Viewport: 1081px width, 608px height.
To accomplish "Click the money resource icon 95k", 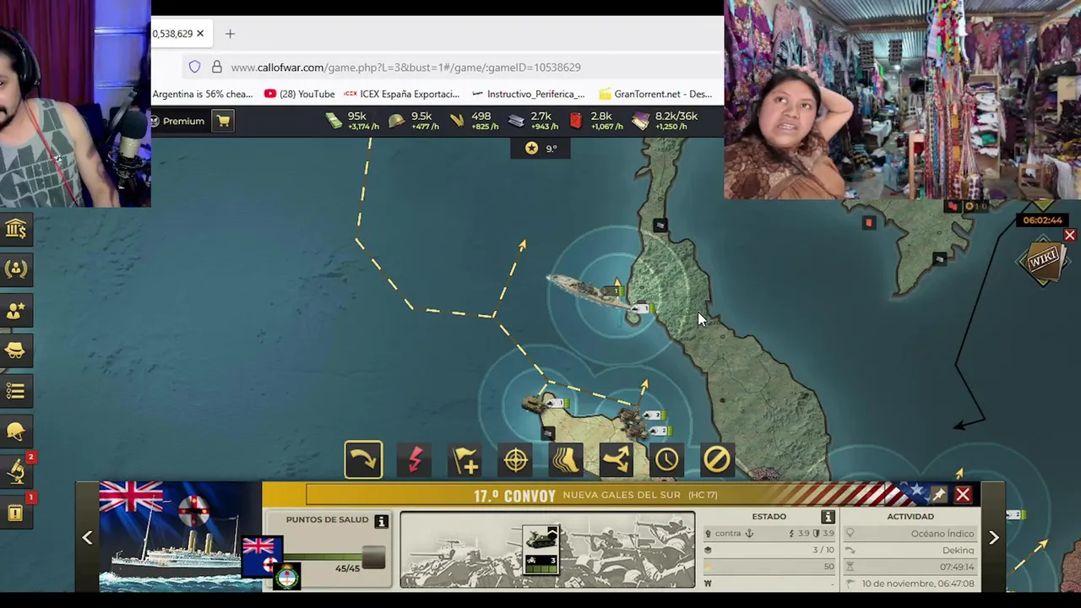I will pyautogui.click(x=334, y=121).
